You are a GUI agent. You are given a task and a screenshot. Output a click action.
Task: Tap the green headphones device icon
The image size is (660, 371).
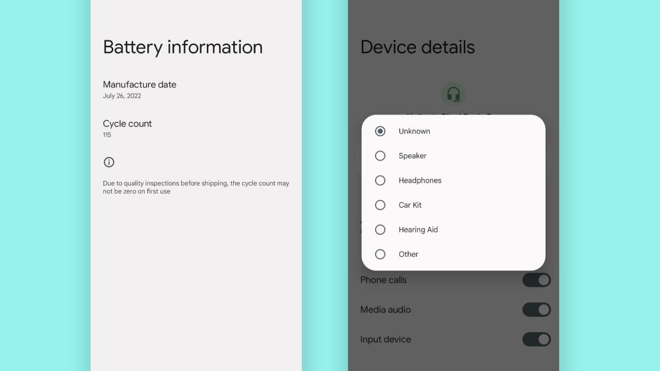click(x=453, y=95)
